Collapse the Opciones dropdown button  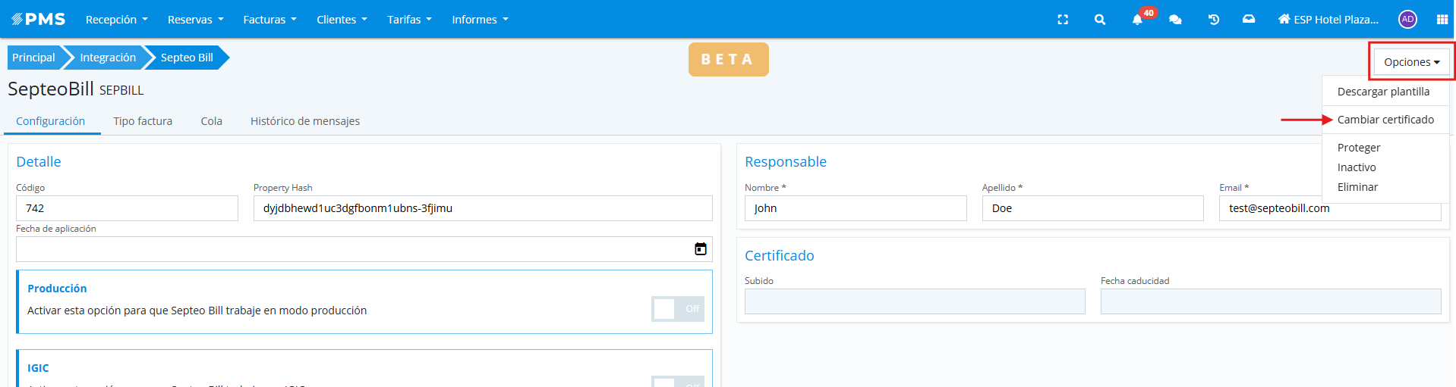pos(1411,62)
